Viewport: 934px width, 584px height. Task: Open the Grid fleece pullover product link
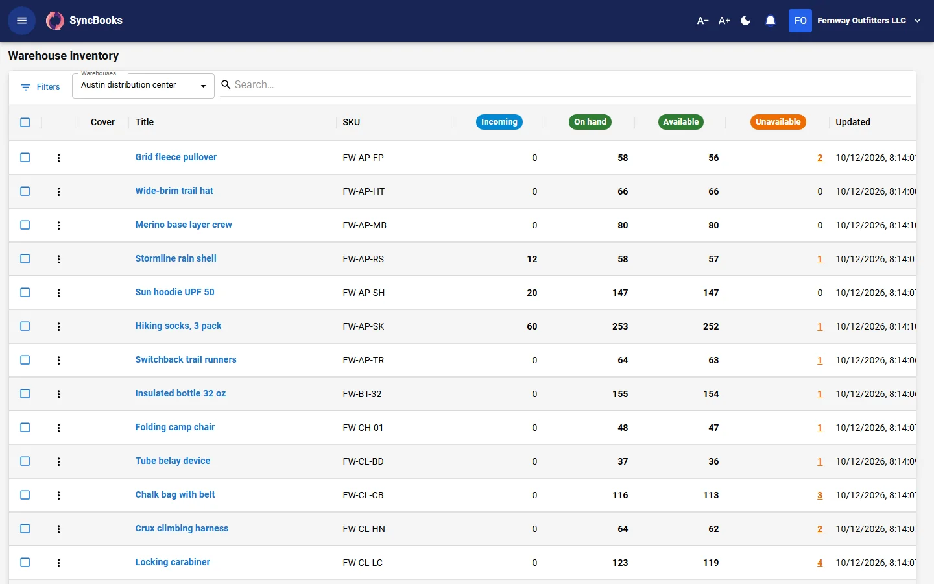pyautogui.click(x=176, y=157)
